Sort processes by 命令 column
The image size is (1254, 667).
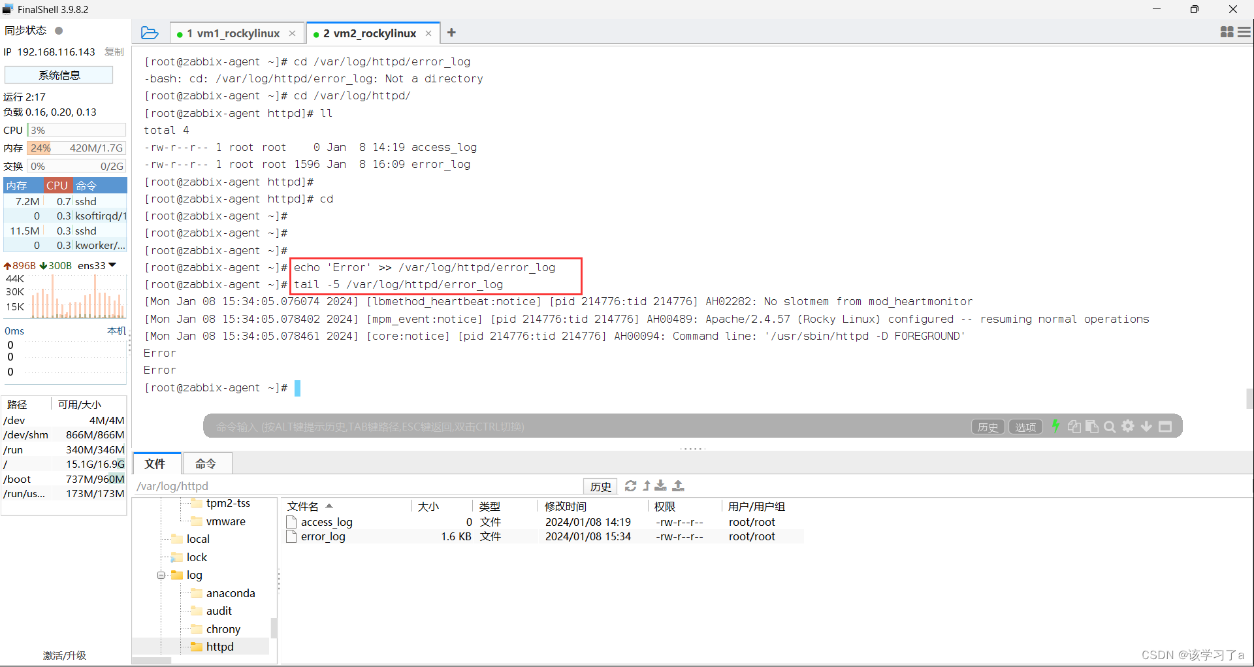[x=99, y=186]
